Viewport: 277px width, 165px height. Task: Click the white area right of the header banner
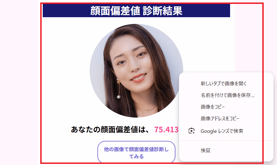click(x=233, y=11)
